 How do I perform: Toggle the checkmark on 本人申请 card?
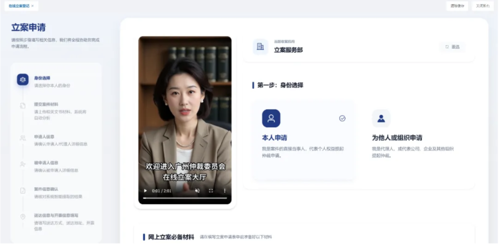coord(342,118)
